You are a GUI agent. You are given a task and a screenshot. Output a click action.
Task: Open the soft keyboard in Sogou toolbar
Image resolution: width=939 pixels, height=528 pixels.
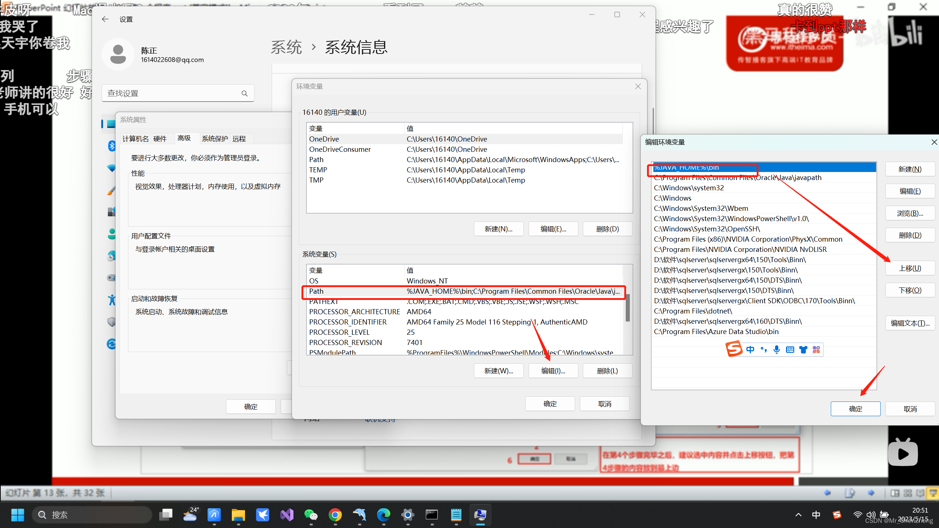point(790,349)
